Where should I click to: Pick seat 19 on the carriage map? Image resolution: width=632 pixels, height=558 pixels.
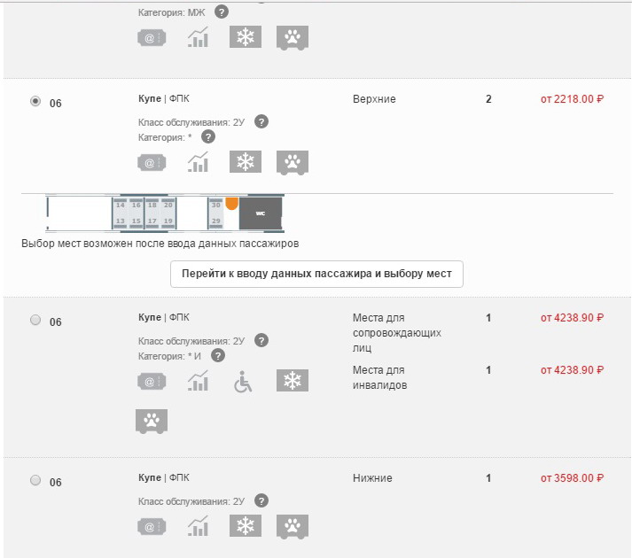coord(168,221)
